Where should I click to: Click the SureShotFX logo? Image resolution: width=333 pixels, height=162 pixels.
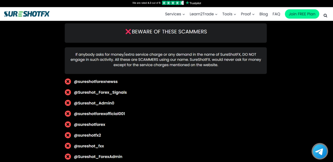(27, 14)
